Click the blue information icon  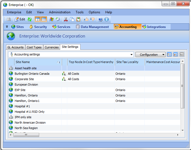(106, 19)
